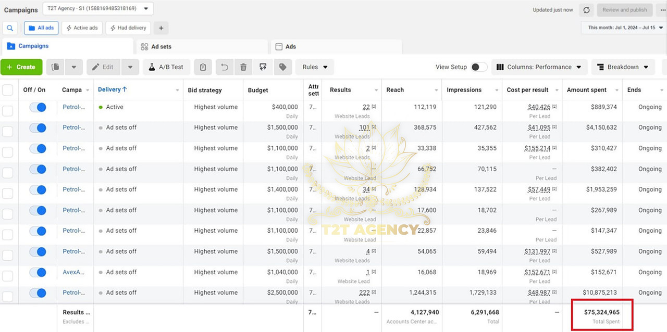Click the trash delete icon
The height and width of the screenshot is (332, 667).
tap(243, 67)
